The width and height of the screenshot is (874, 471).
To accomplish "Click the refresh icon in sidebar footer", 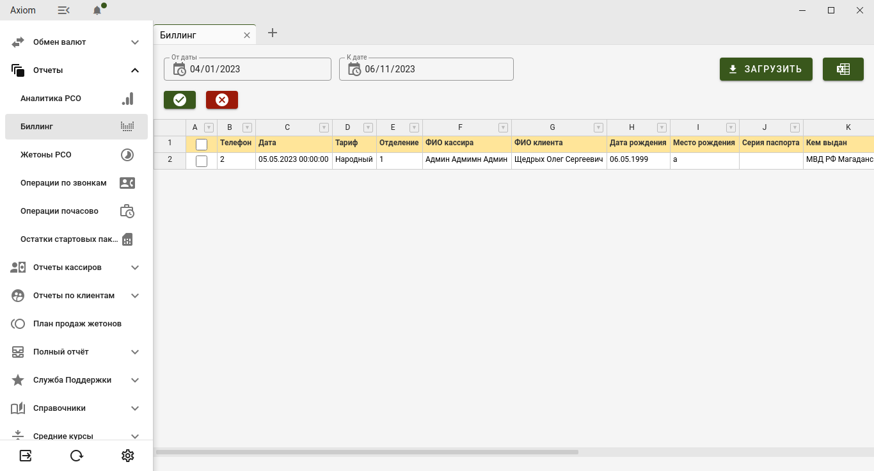I will [77, 456].
